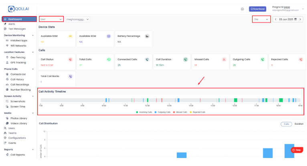307x166 pixels.
Task: Click the Available RAM icon
Action: click(x=70, y=36)
